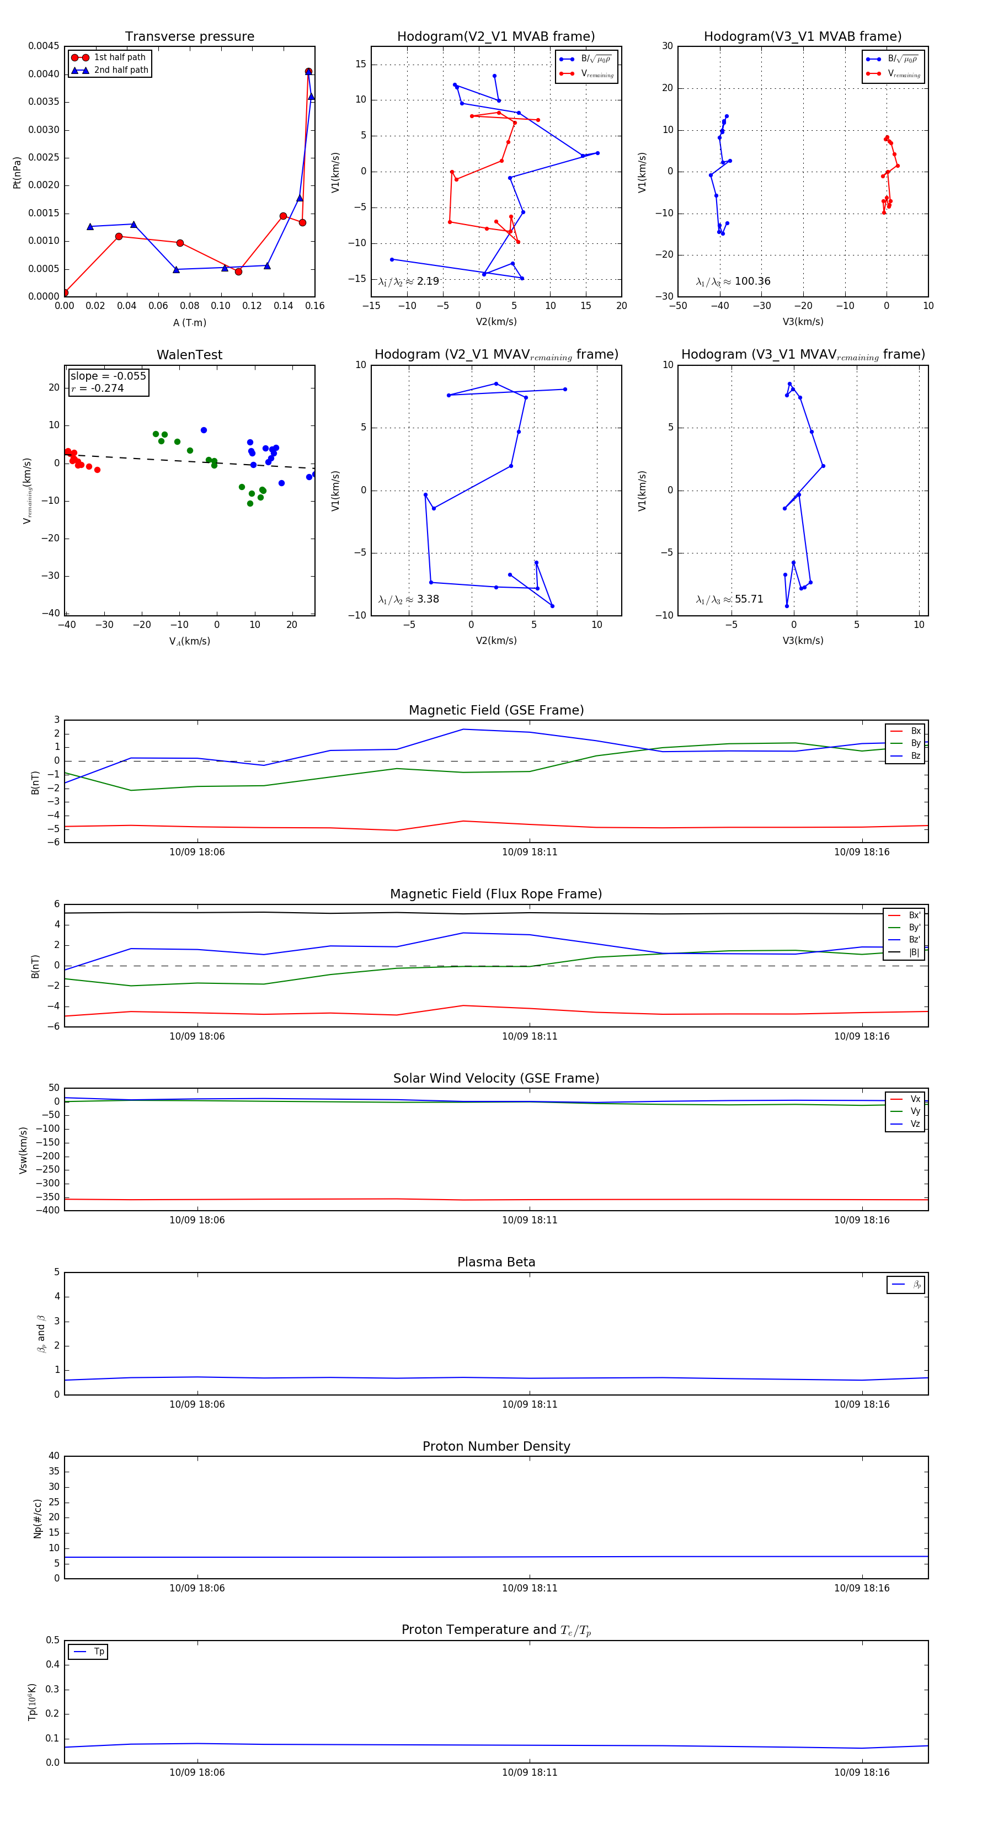
Task: Click the 'V_A(km/s)' axis label of WalenTest
Action: pyautogui.click(x=189, y=641)
